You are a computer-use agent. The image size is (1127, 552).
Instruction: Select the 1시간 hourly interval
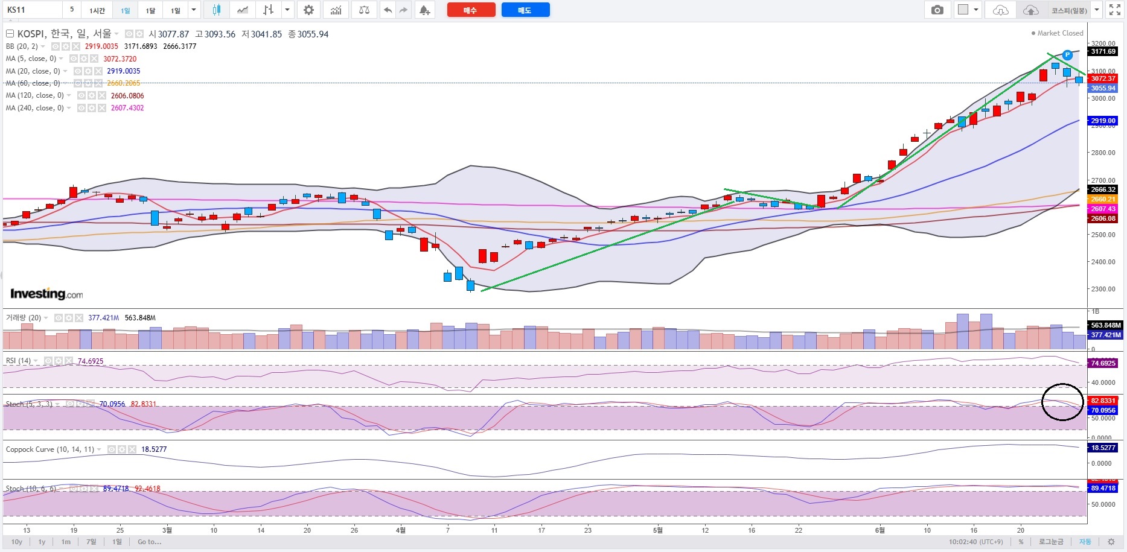97,10
